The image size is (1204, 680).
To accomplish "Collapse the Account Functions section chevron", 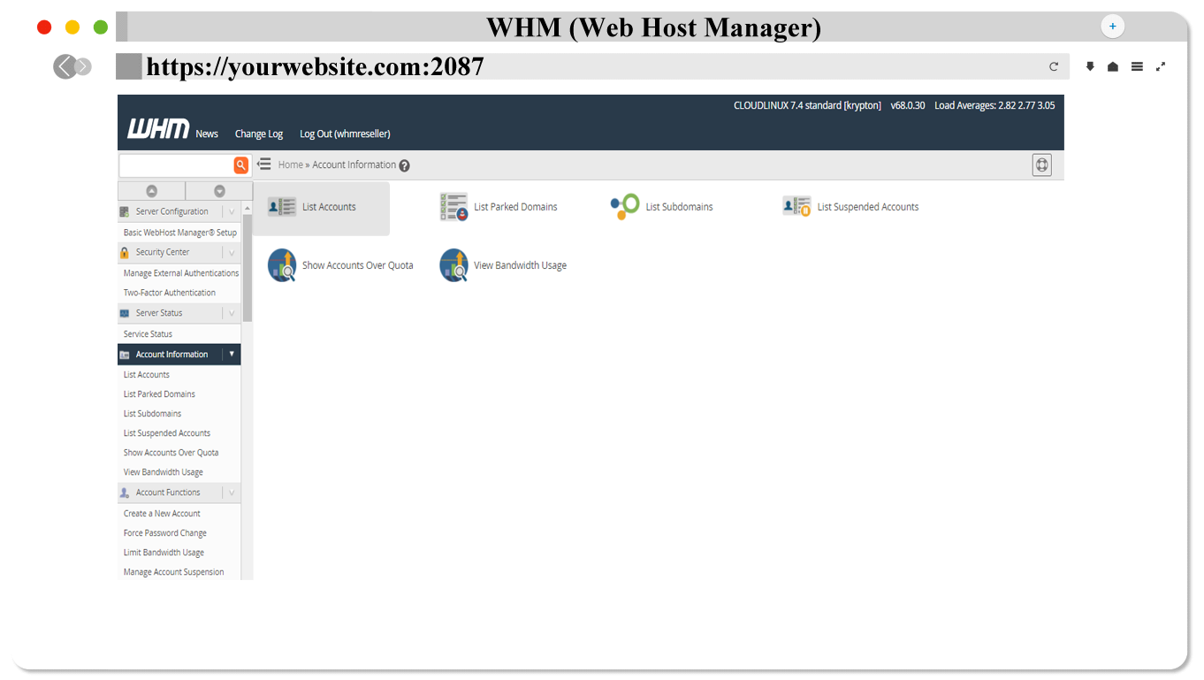I will coord(232,493).
